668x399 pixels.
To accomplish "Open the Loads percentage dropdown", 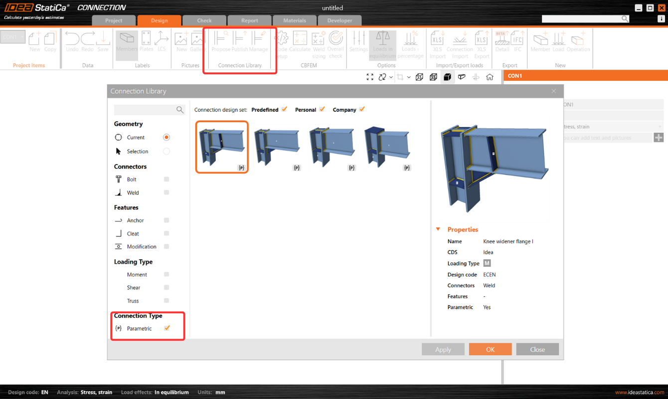I will [410, 43].
